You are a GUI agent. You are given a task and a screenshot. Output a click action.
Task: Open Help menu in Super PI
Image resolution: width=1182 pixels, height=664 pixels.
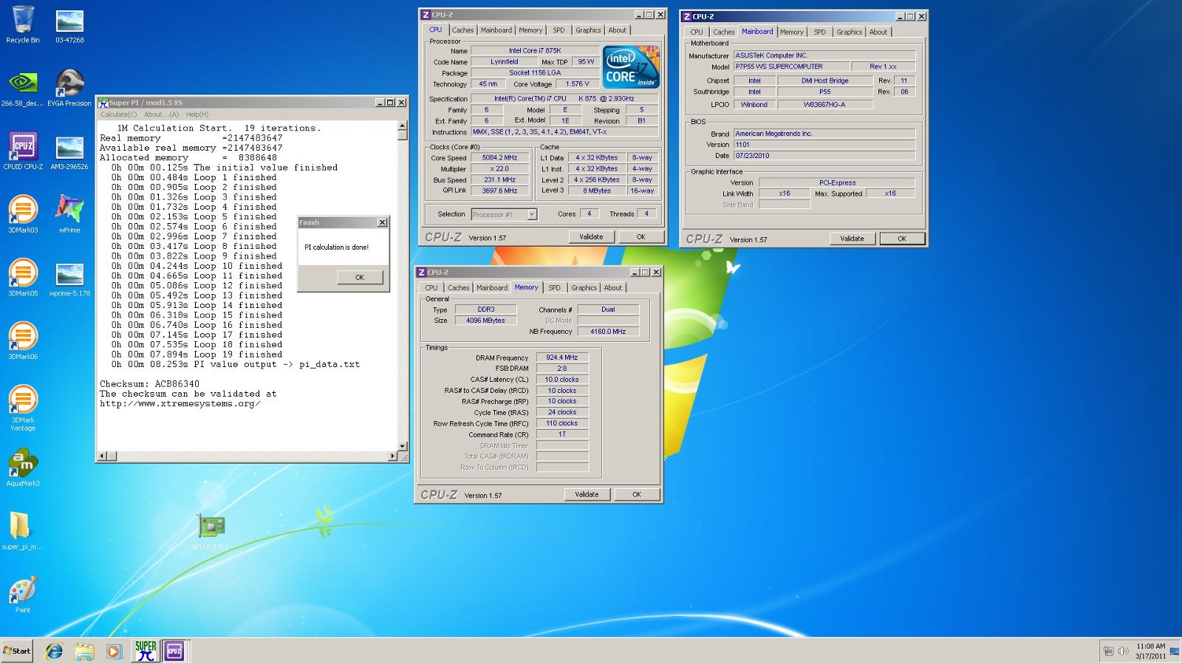pos(197,114)
